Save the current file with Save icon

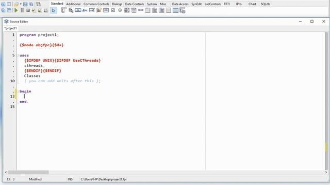point(25,4)
